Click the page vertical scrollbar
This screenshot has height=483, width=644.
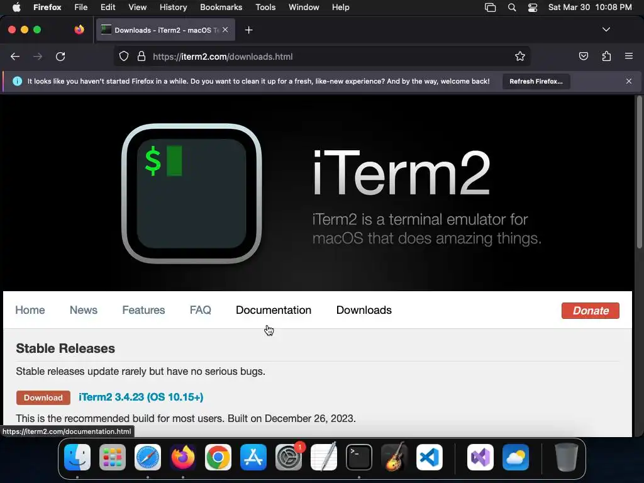pyautogui.click(x=639, y=172)
